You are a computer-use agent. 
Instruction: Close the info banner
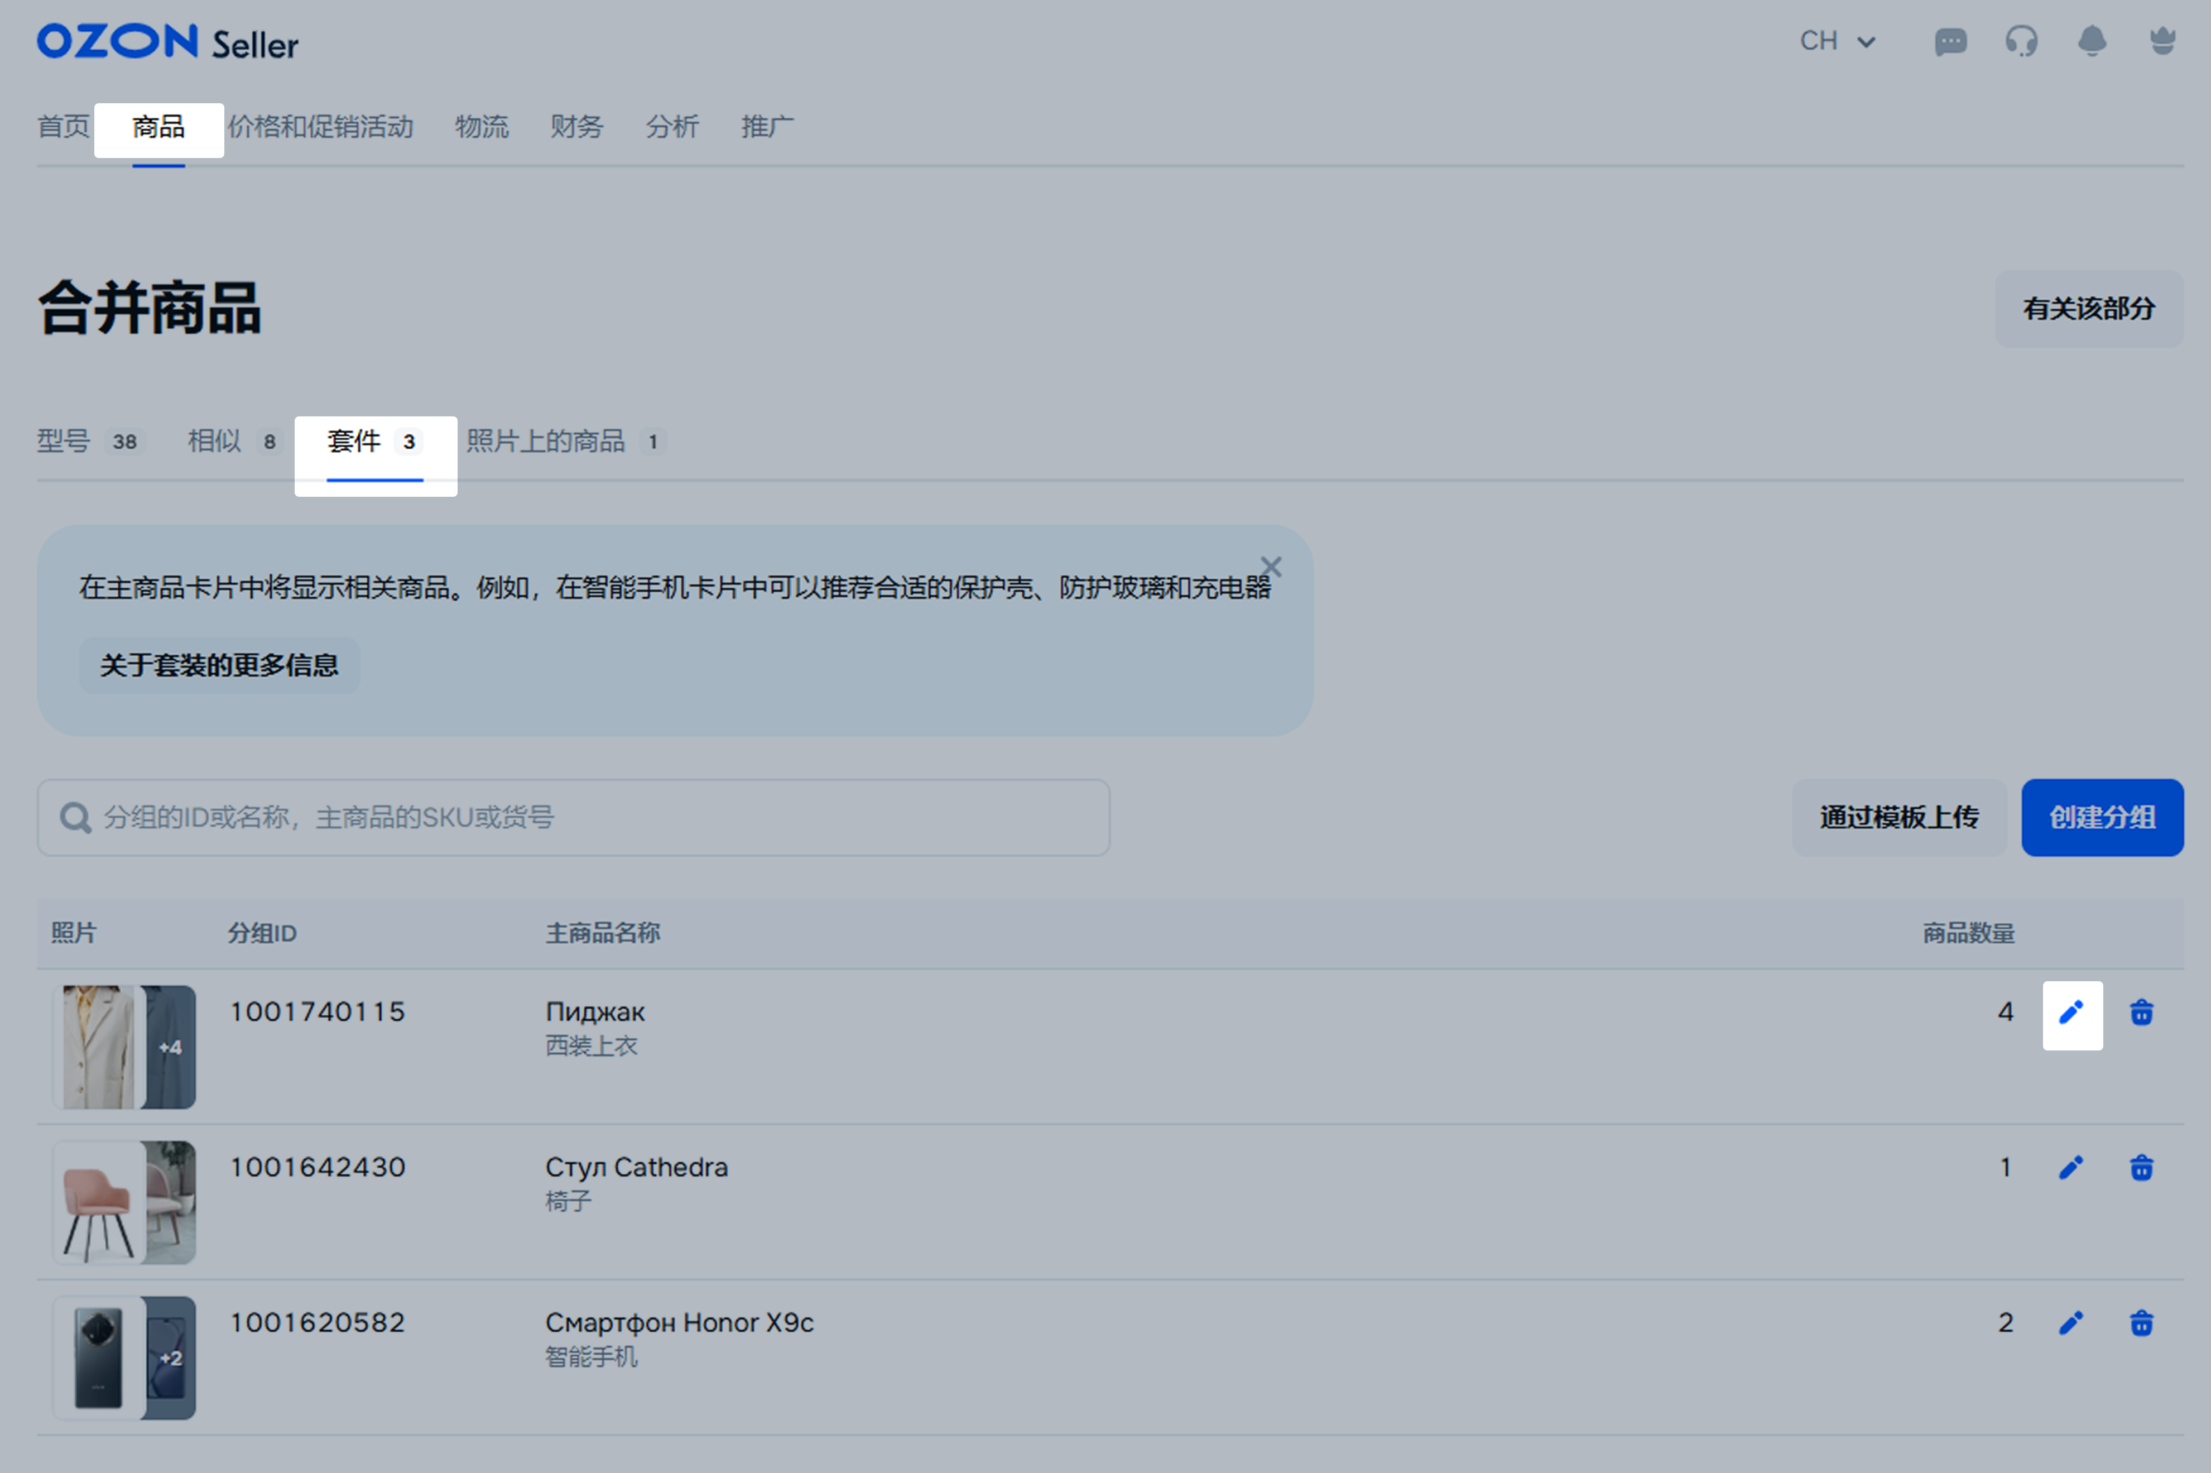1270,567
